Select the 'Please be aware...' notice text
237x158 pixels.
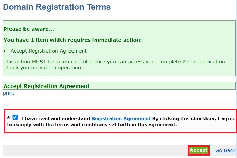(29, 29)
